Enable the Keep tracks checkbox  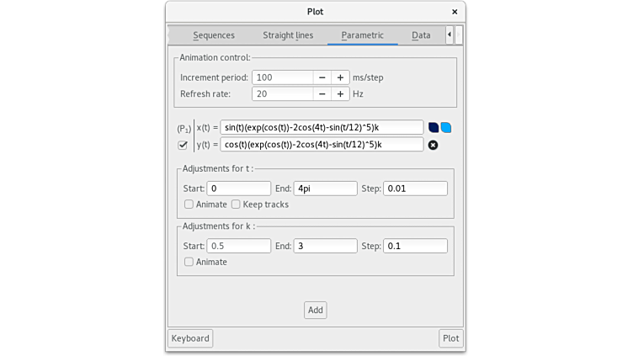(x=237, y=205)
